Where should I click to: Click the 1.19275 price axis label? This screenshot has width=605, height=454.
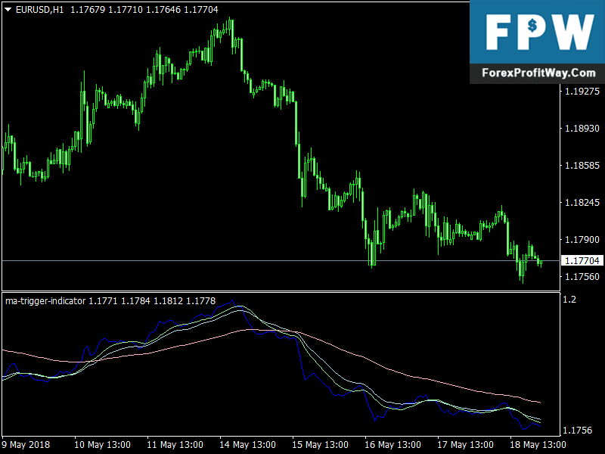(x=582, y=91)
